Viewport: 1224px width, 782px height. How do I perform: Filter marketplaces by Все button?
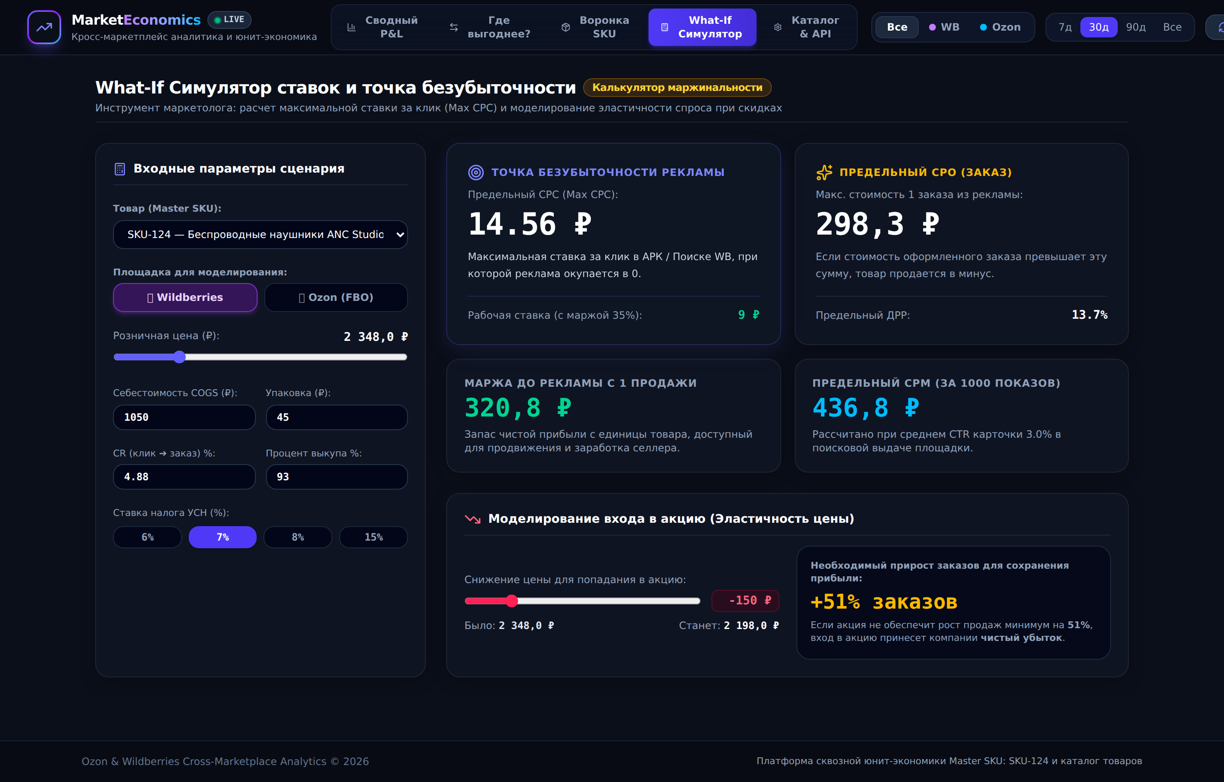pos(897,27)
